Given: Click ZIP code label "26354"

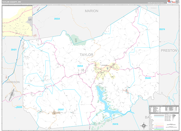Looking at the screenshot, I should pos(80,66).
